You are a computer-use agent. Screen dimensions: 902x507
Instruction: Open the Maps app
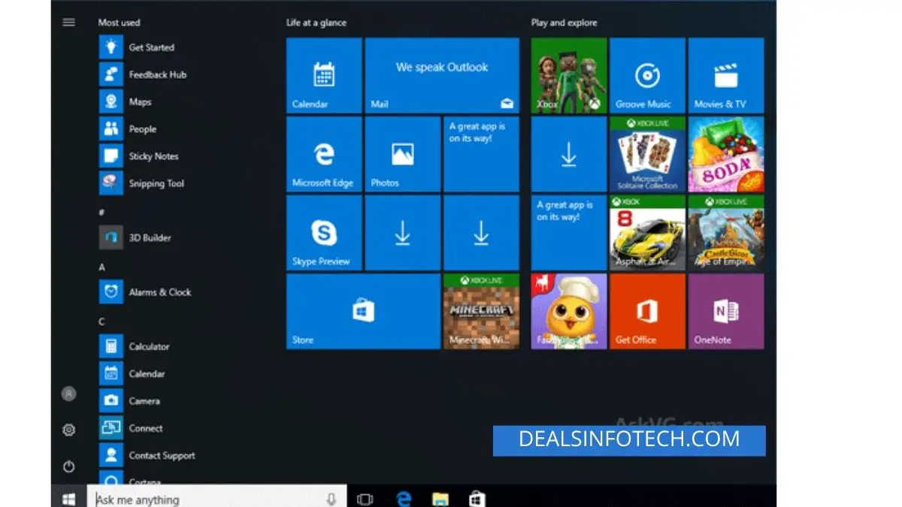(x=126, y=101)
